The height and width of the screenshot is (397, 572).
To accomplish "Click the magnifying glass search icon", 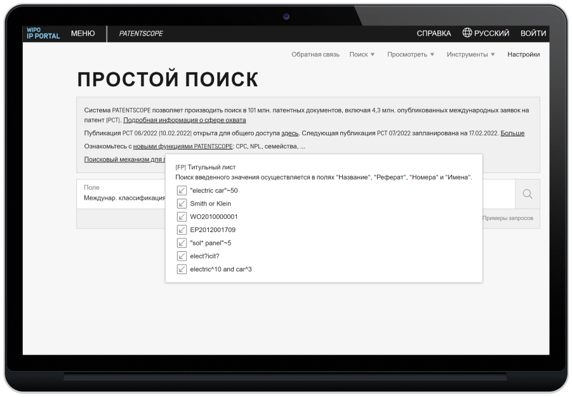I will [527, 194].
